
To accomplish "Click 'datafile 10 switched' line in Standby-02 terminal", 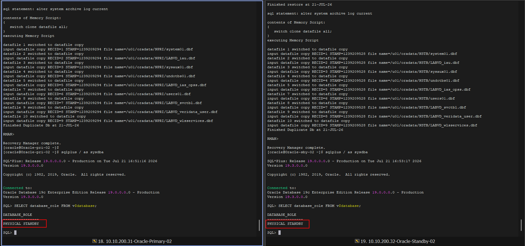I will click(x=309, y=121).
